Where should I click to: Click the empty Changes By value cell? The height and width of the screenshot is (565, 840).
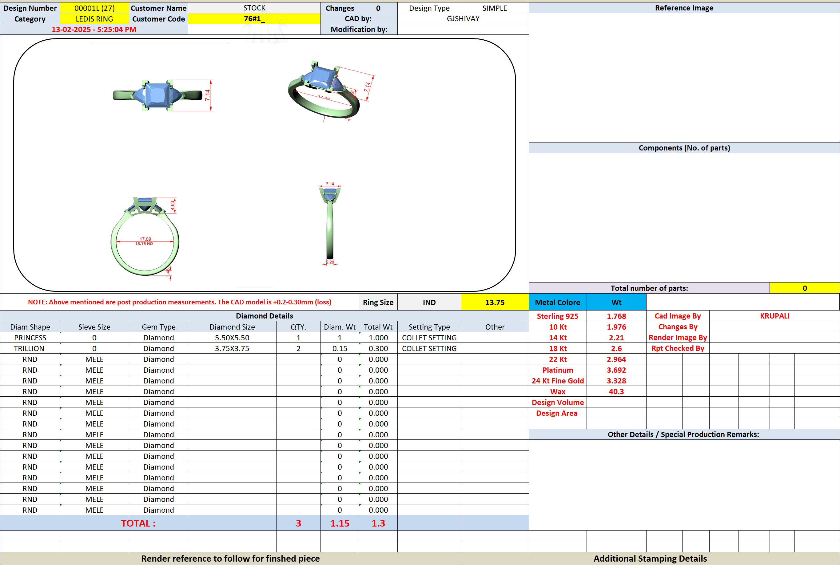pyautogui.click(x=774, y=327)
